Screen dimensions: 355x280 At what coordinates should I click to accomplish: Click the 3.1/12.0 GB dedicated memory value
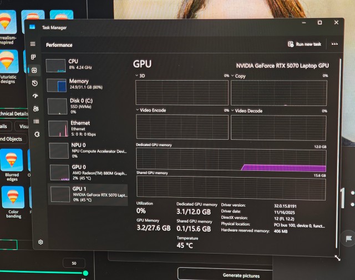pos(194,212)
